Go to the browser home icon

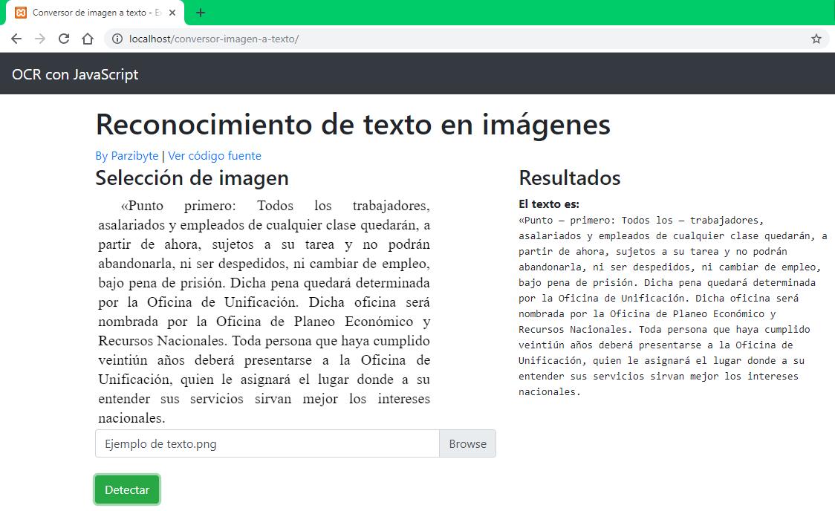88,39
